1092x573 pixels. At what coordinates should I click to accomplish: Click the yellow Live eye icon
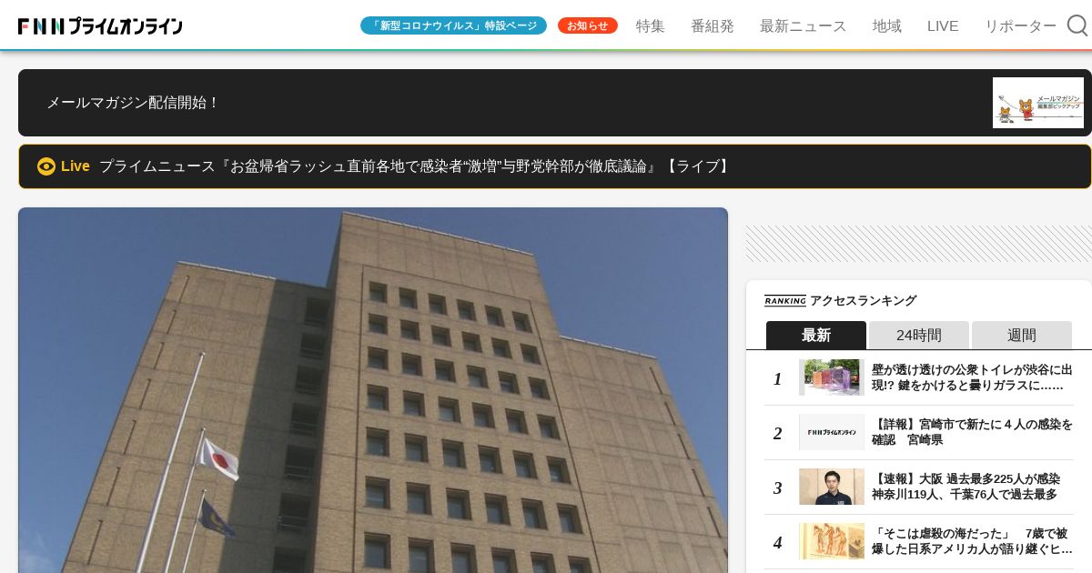(x=46, y=166)
